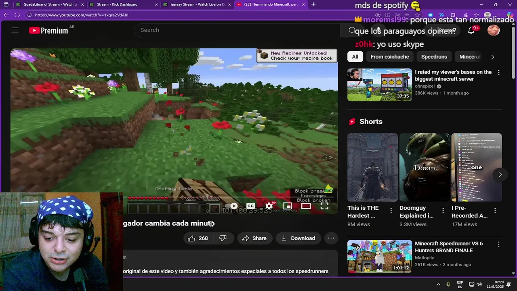Open options for 'Doomguy Explained' short
This screenshot has width=517, height=291.
tap(443, 211)
